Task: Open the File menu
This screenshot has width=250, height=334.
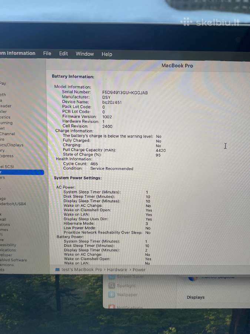Action: point(47,53)
